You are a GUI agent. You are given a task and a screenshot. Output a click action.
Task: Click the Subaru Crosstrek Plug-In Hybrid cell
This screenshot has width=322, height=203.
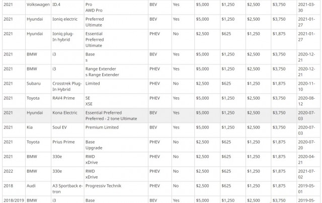pyautogui.click(x=67, y=86)
